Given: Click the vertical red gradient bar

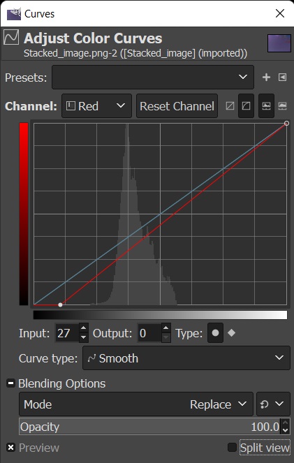Looking at the screenshot, I should coord(24,214).
